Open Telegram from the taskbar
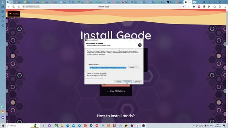 (79, 126)
